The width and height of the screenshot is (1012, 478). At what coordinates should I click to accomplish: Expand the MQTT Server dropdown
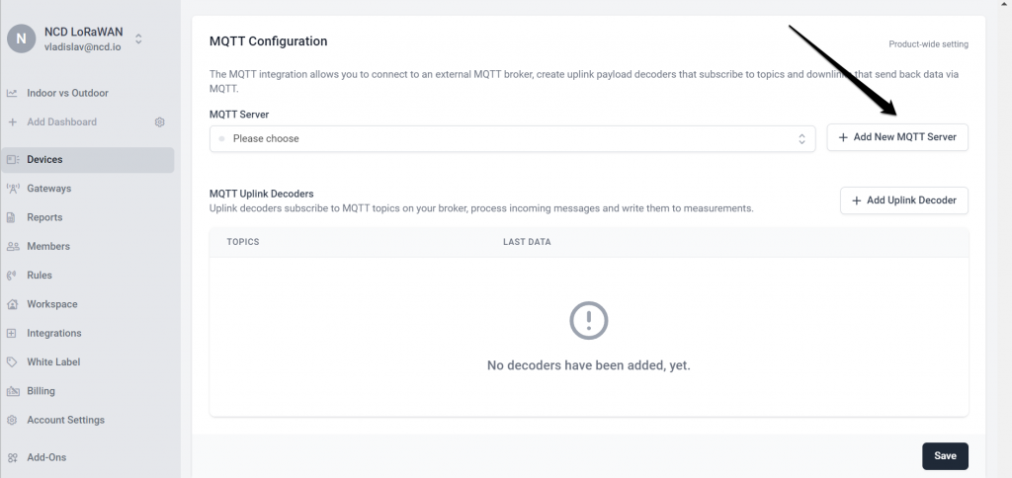point(513,138)
